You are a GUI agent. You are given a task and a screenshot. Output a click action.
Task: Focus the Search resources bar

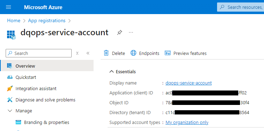click(241, 7)
